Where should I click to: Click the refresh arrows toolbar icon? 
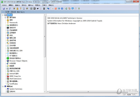click(10, 9)
